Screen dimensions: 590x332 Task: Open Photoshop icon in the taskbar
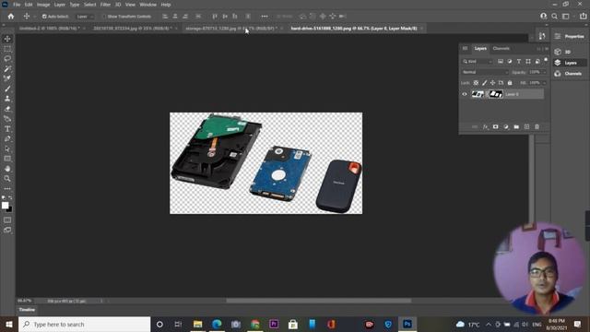point(407,324)
